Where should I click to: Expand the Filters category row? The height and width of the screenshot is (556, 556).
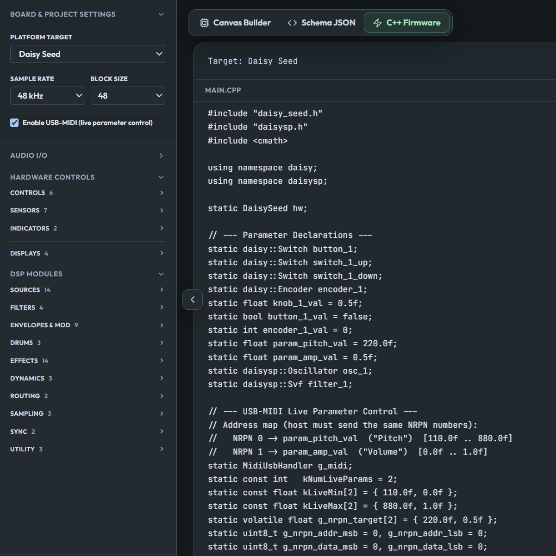click(x=87, y=307)
